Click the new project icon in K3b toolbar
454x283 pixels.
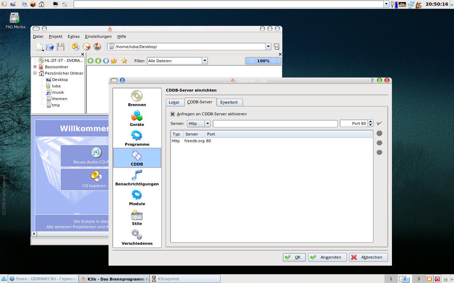[39, 47]
